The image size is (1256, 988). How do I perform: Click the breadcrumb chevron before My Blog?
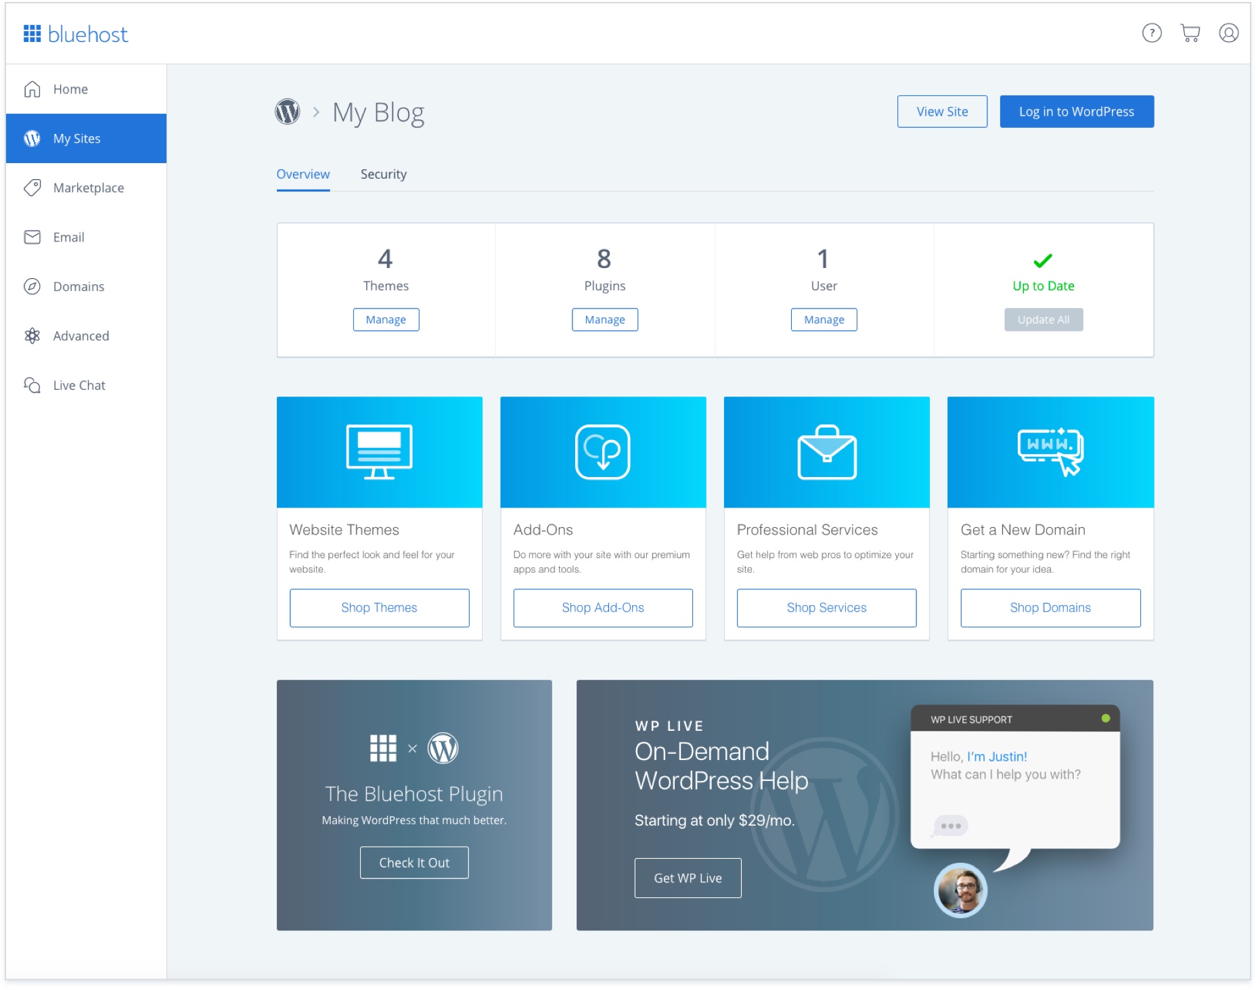[316, 112]
